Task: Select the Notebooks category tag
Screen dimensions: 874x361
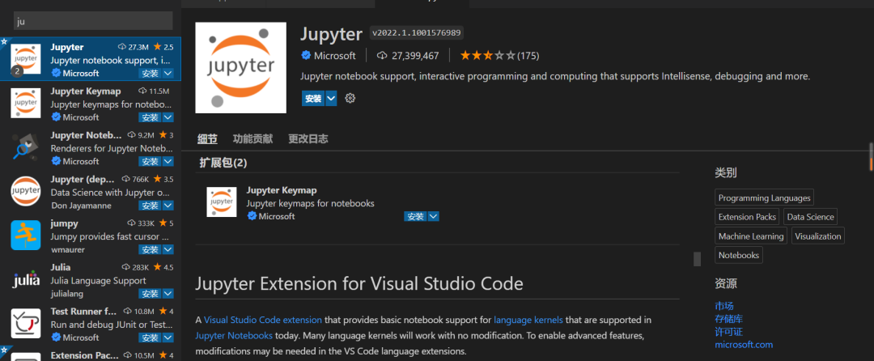Action: [x=739, y=255]
